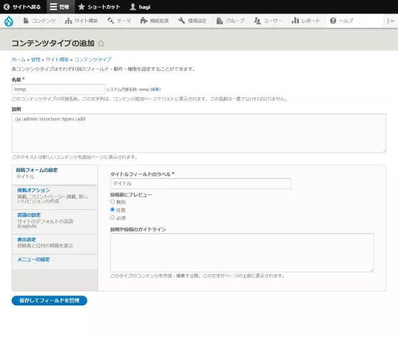Follow the サイト構築 breadcrumb link
The width and height of the screenshot is (398, 339).
coord(57,59)
